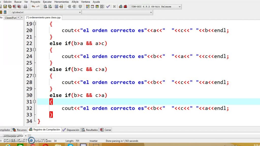Viewport: 260px width, 146px height.
Task: Click the Print toolbar icon
Action: pos(25,7)
